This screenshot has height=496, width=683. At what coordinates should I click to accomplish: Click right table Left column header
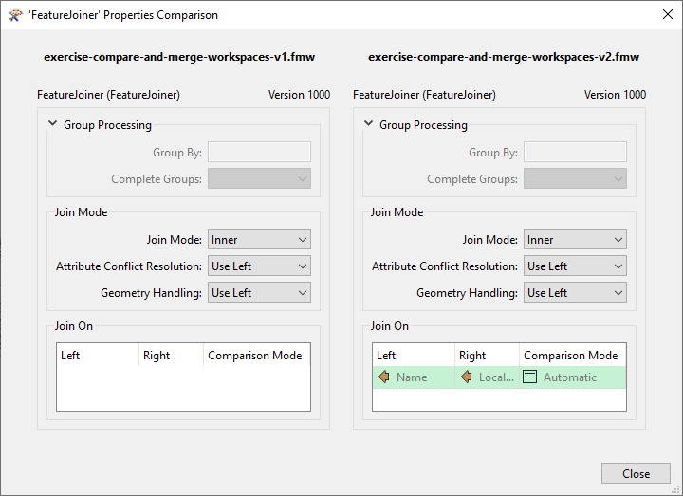pyautogui.click(x=412, y=356)
